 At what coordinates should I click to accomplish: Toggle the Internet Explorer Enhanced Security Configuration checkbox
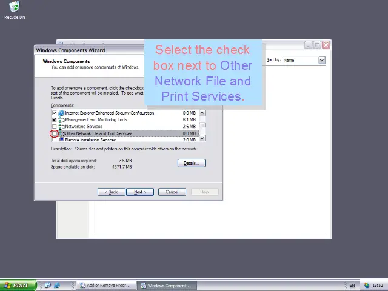coord(54,113)
